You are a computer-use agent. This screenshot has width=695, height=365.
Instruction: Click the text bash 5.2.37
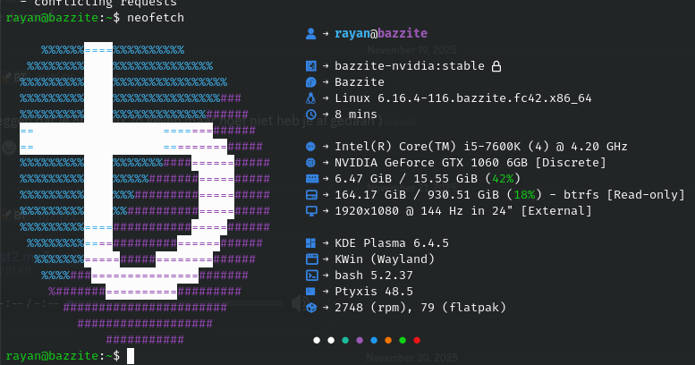click(x=374, y=276)
